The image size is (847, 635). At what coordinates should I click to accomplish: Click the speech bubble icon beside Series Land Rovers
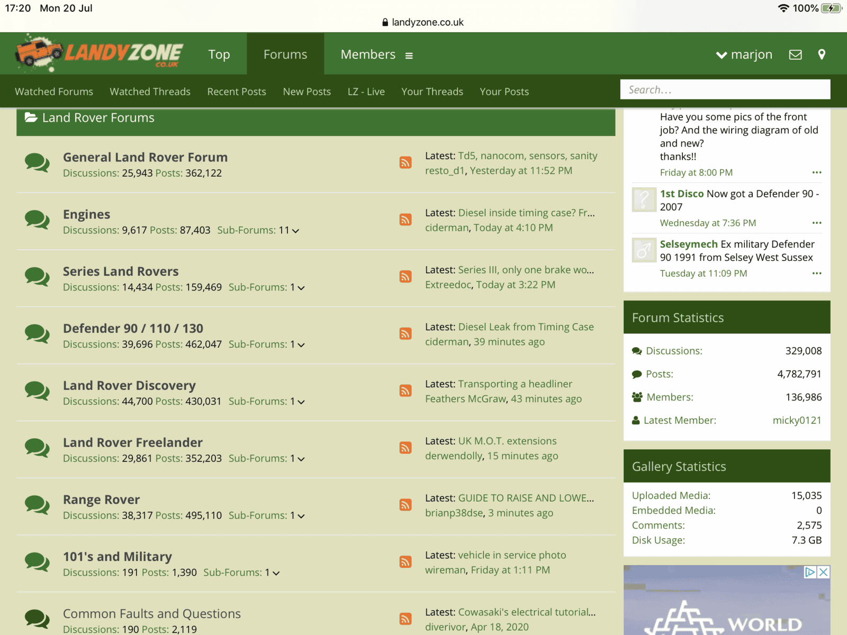tap(37, 277)
